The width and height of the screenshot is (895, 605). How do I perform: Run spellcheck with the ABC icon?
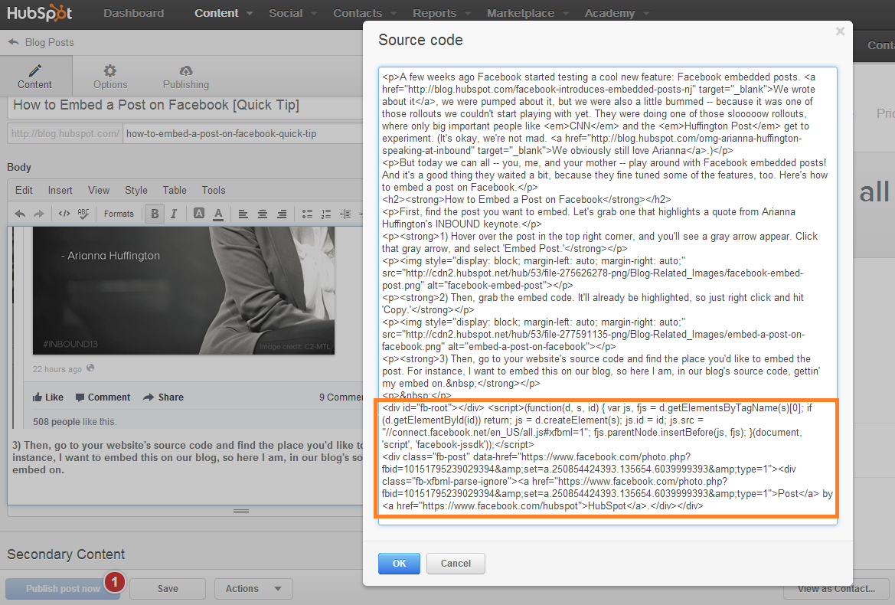(x=83, y=214)
